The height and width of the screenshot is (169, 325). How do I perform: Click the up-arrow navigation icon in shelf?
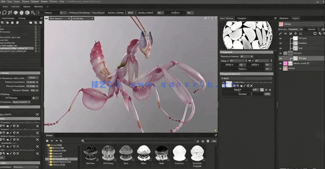point(61,141)
